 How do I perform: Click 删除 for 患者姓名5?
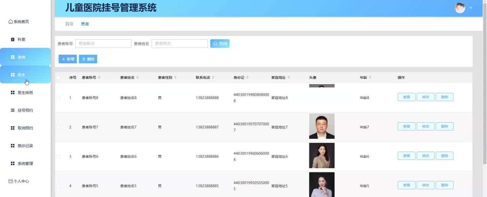[444, 185]
